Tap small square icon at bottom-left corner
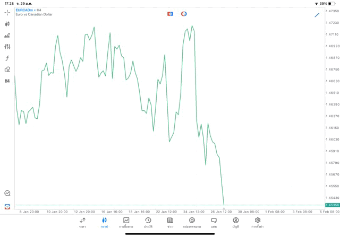This screenshot has height=237, width=340. [7, 207]
